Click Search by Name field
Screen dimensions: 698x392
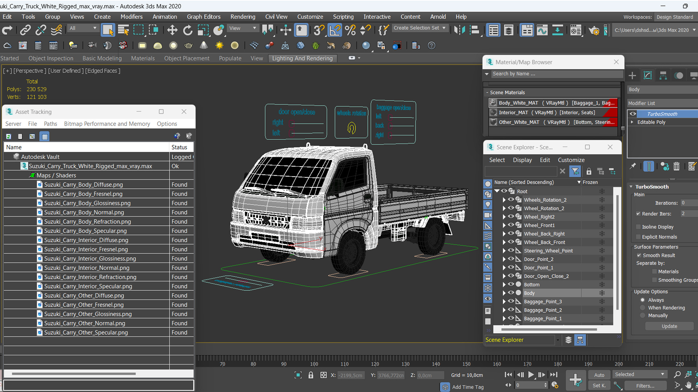[557, 74]
